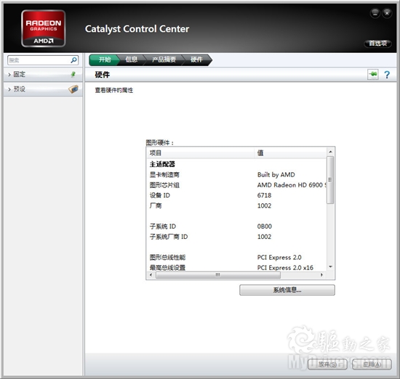Screen dimensions: 400x379
Task: Click the PCI Express 2.0 x16 value
Action: click(285, 268)
